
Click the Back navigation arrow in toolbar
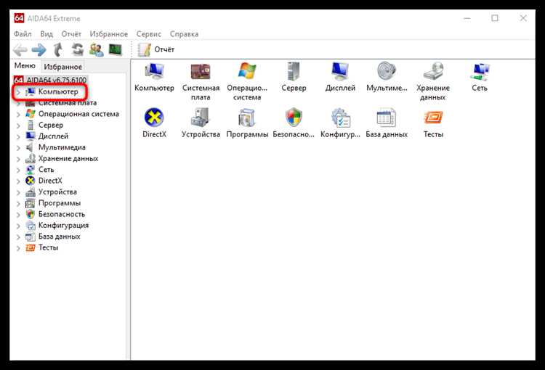(20, 49)
